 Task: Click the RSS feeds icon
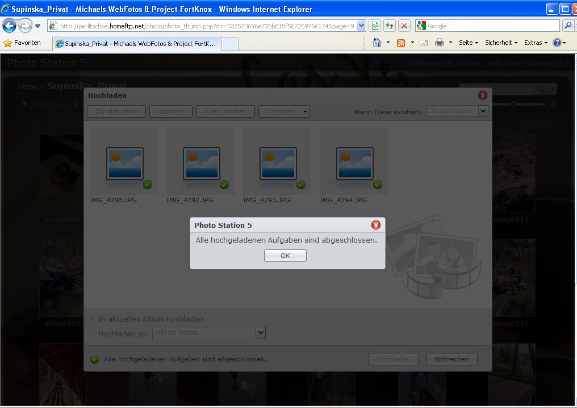tap(401, 43)
